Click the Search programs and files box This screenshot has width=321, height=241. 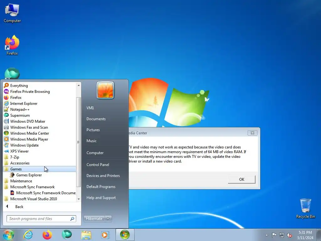pos(41,219)
